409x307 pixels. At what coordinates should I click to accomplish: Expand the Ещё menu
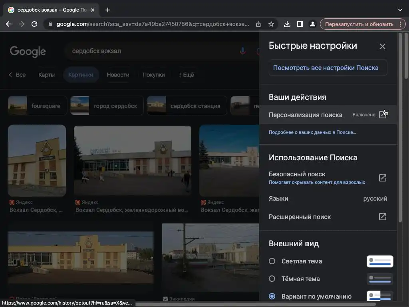186,75
